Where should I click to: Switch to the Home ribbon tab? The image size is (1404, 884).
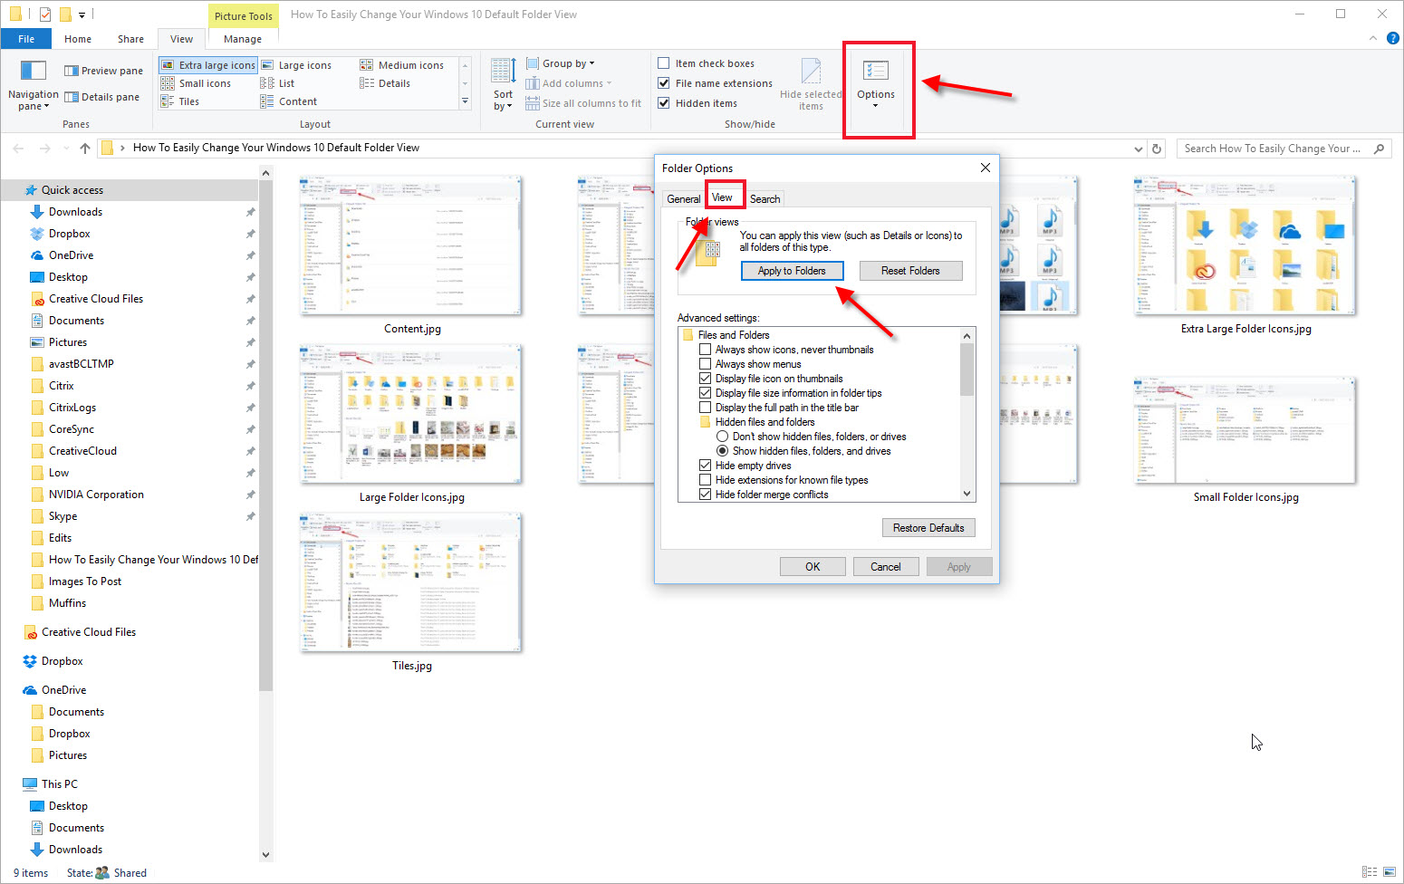tap(77, 39)
